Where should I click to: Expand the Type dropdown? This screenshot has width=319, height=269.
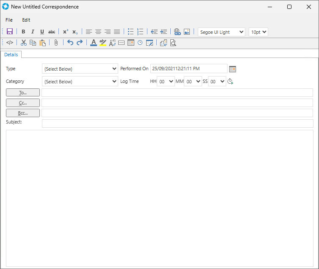(x=80, y=69)
